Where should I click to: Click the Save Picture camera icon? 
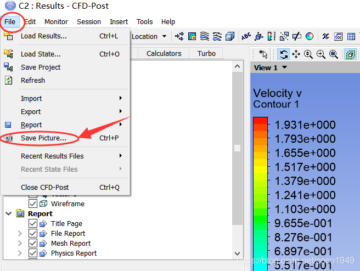pos(8,138)
